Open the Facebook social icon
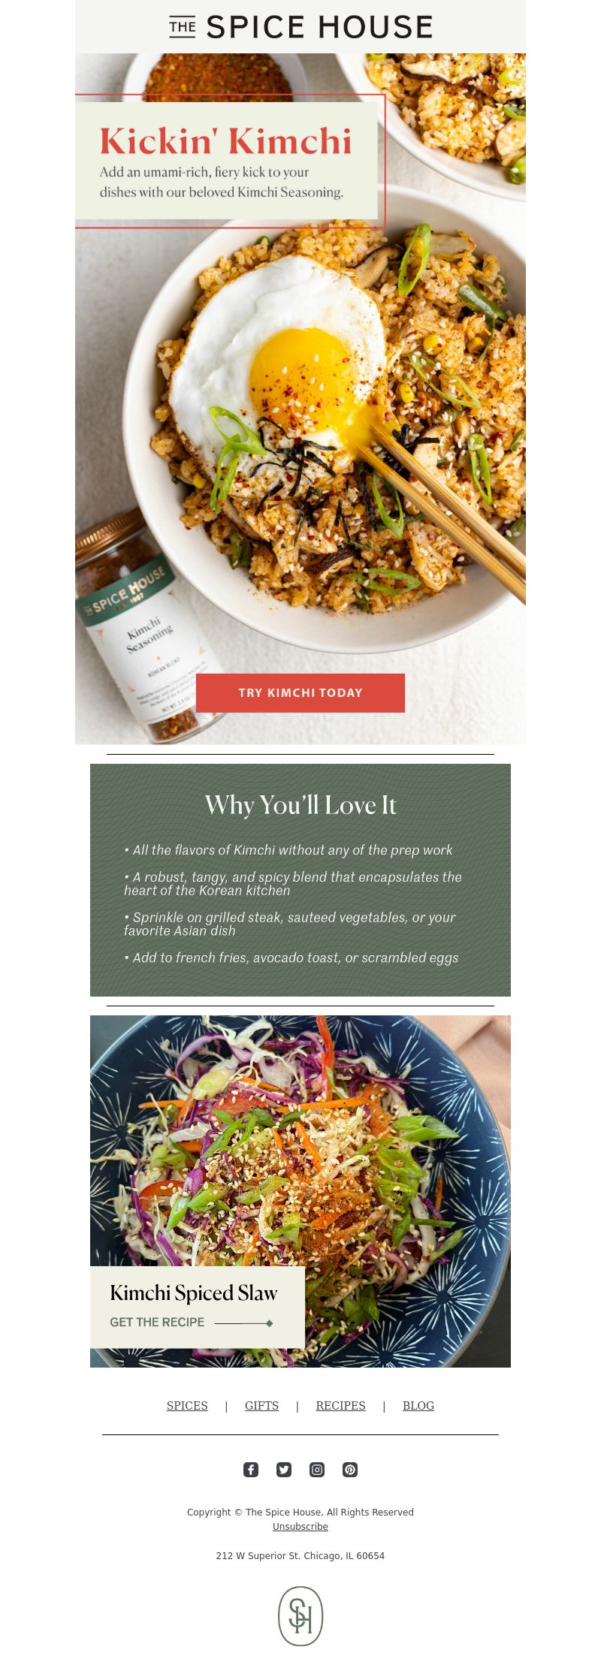The width and height of the screenshot is (601, 1677). [251, 1470]
